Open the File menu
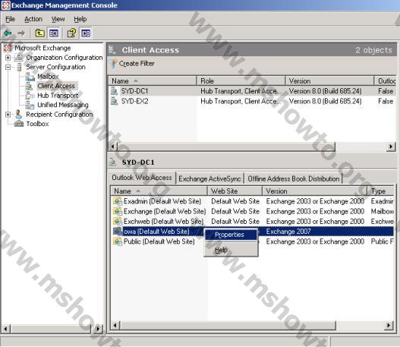 [10, 19]
